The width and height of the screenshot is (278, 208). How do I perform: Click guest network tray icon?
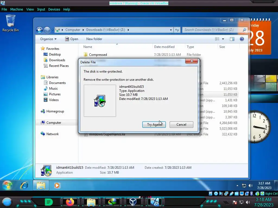pos(244,186)
